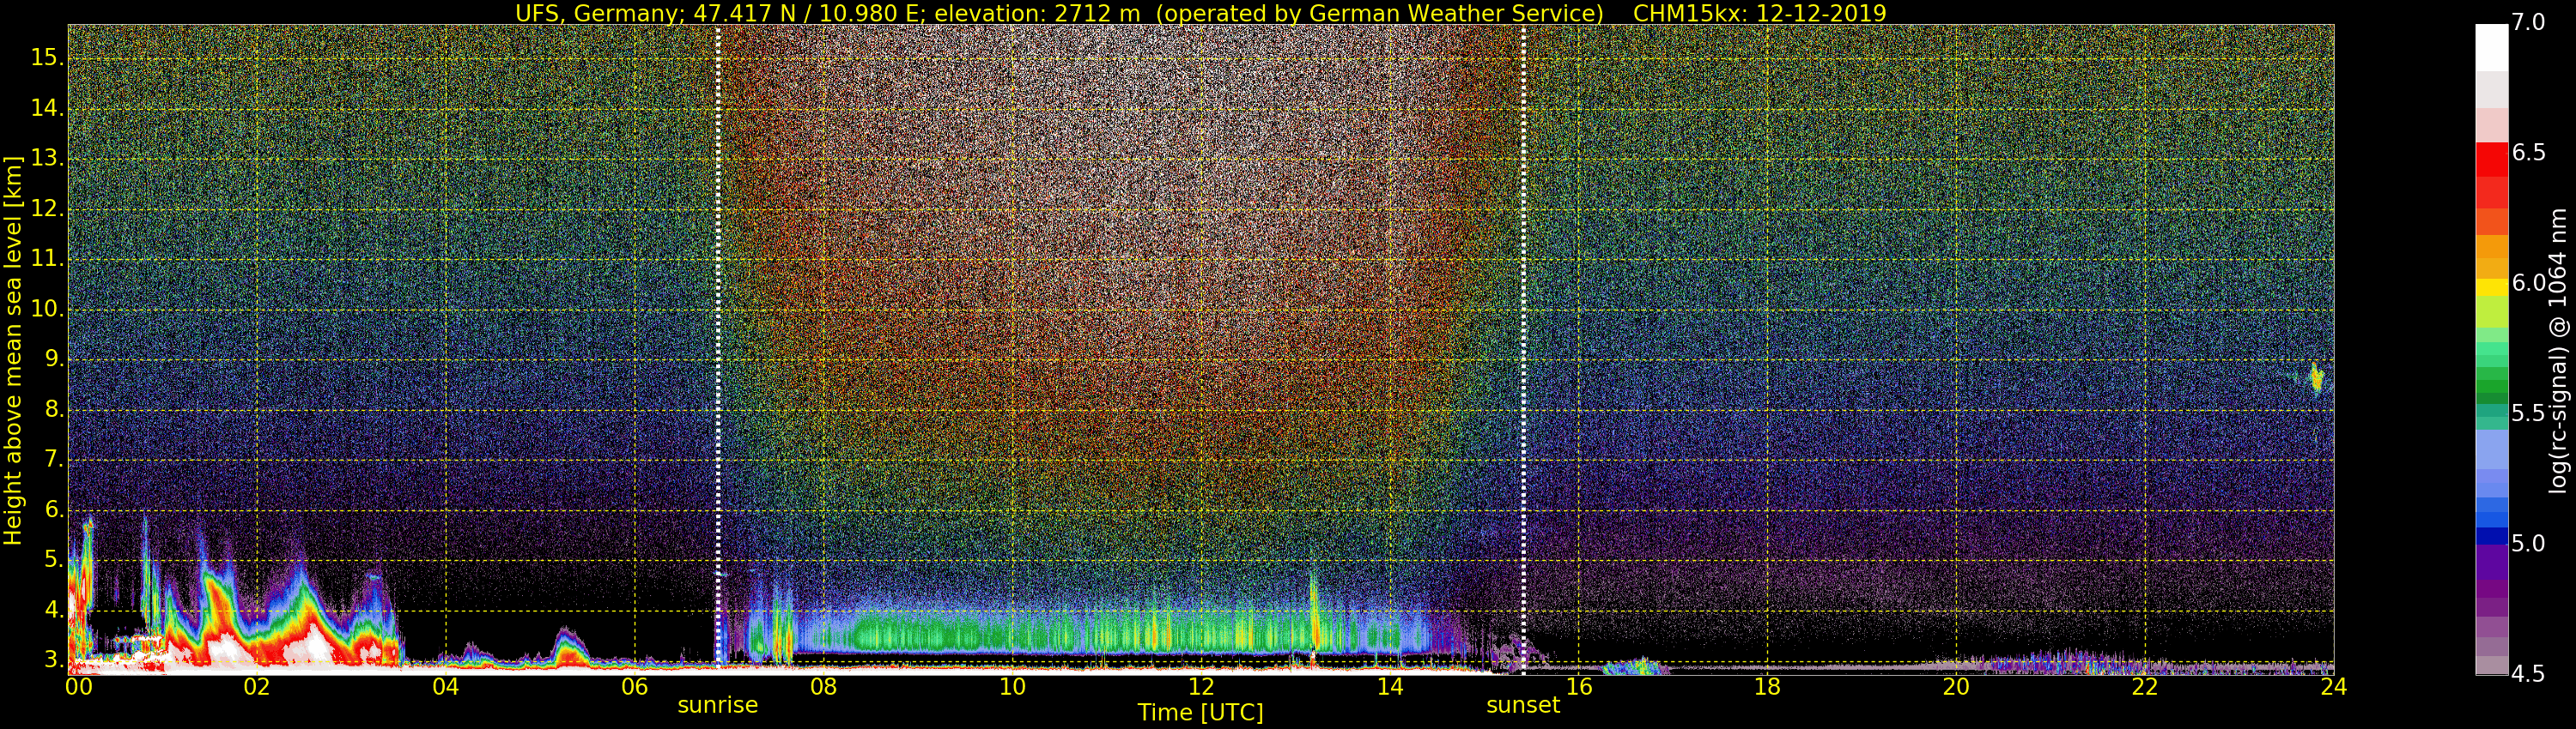Click time tick label '24'

(x=2333, y=687)
